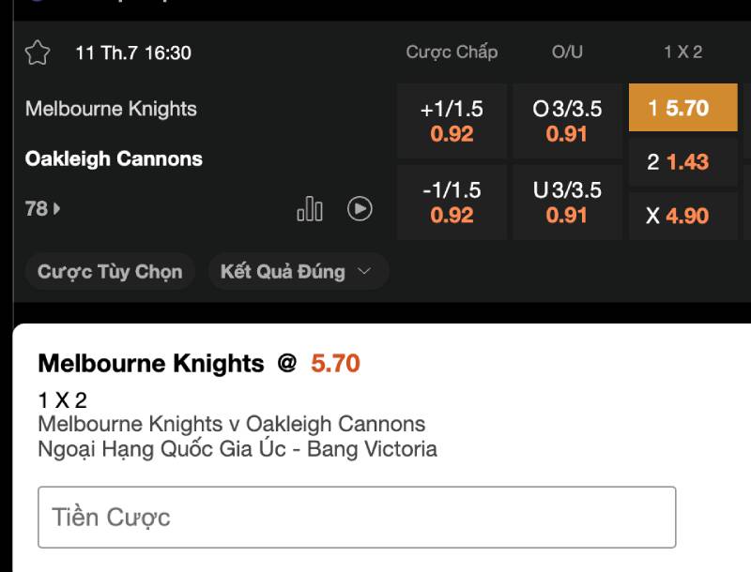Expand the 78 more markets arrow
Image resolution: width=751 pixels, height=572 pixels.
[x=42, y=208]
